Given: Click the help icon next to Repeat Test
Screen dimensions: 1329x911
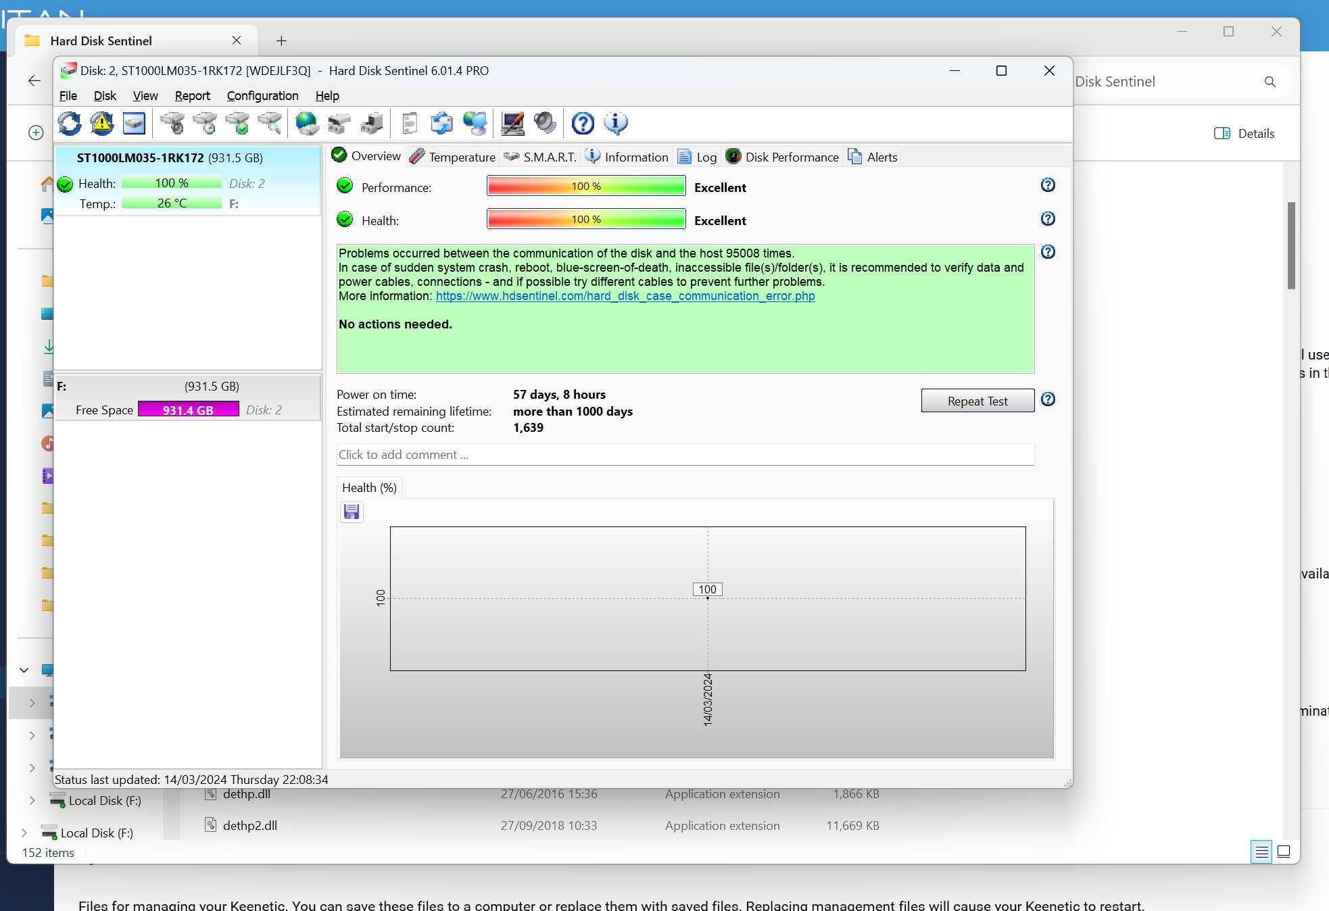Looking at the screenshot, I should point(1048,399).
